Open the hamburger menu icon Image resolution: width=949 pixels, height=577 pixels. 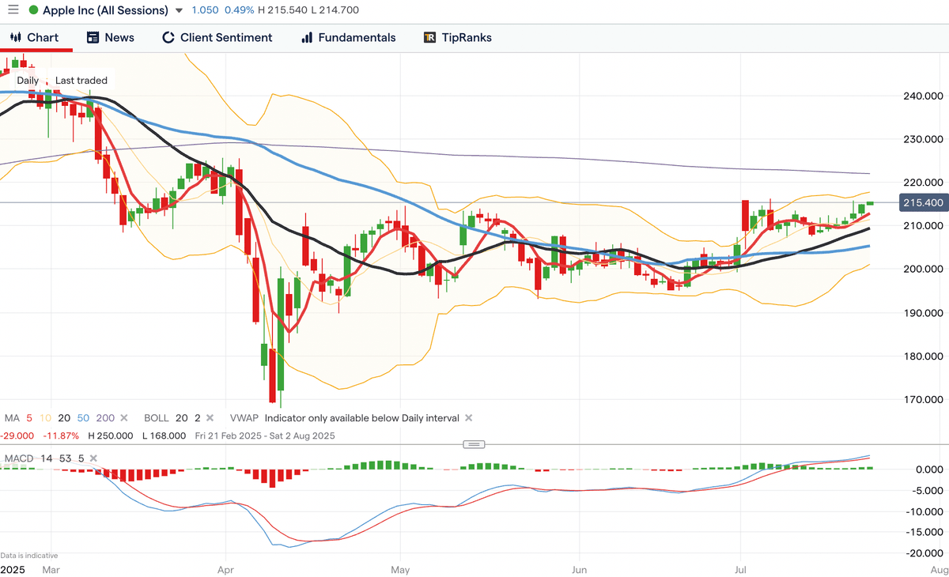click(13, 10)
